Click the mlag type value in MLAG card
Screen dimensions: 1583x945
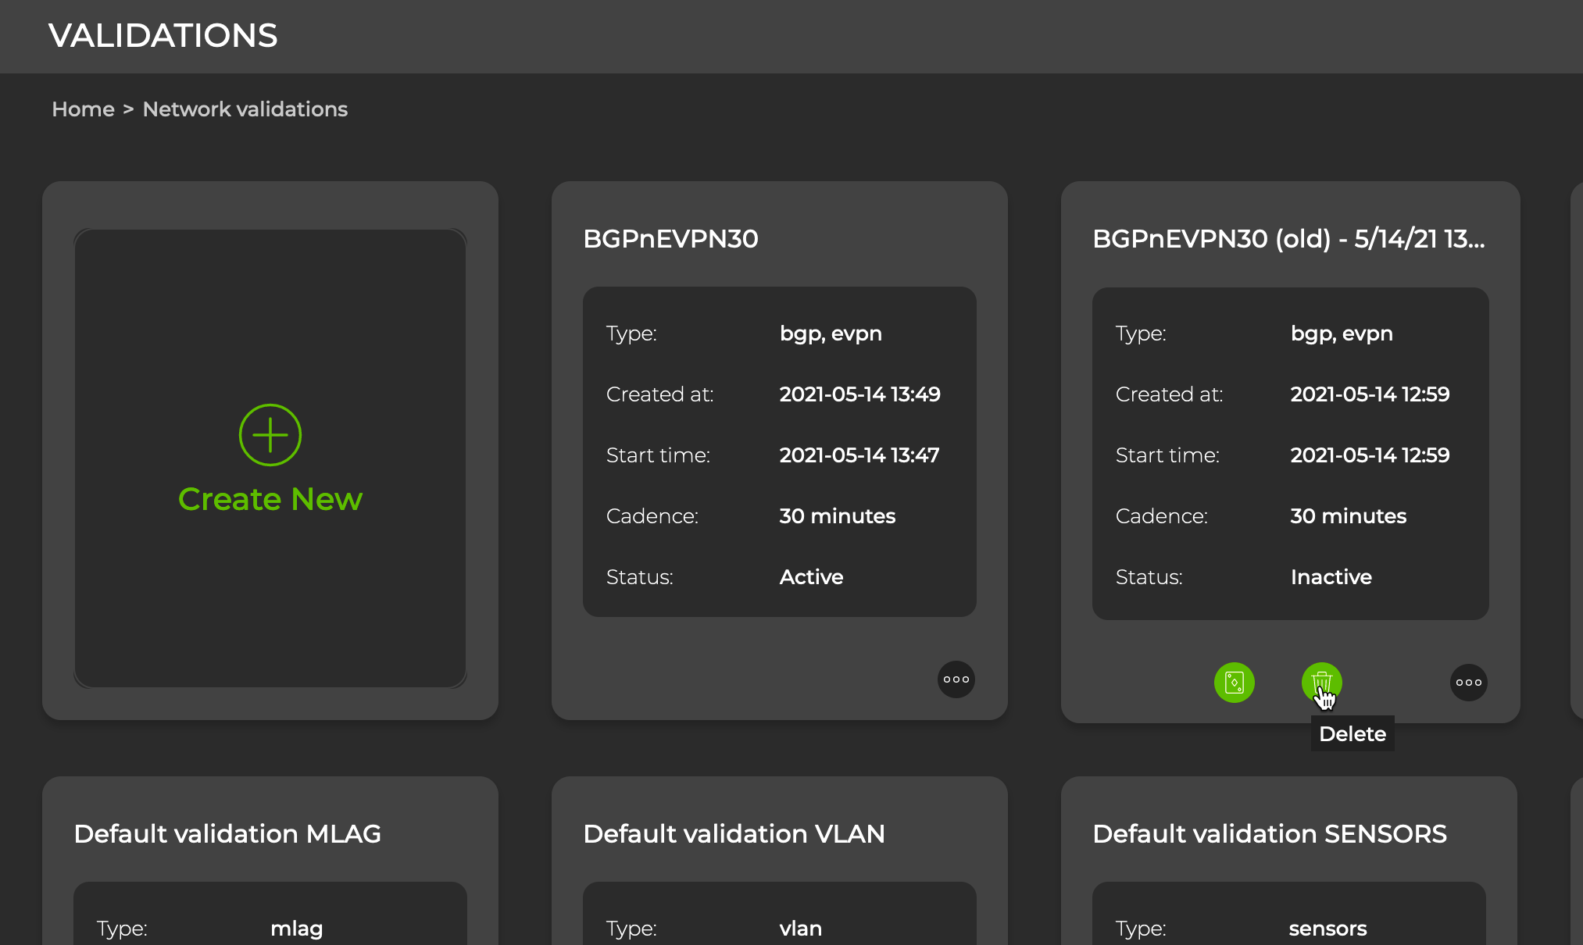click(x=296, y=929)
